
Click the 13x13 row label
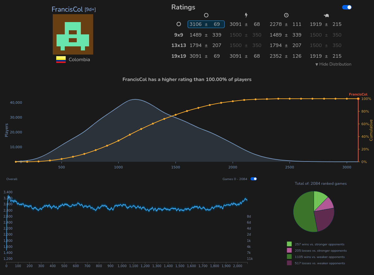[179, 45]
